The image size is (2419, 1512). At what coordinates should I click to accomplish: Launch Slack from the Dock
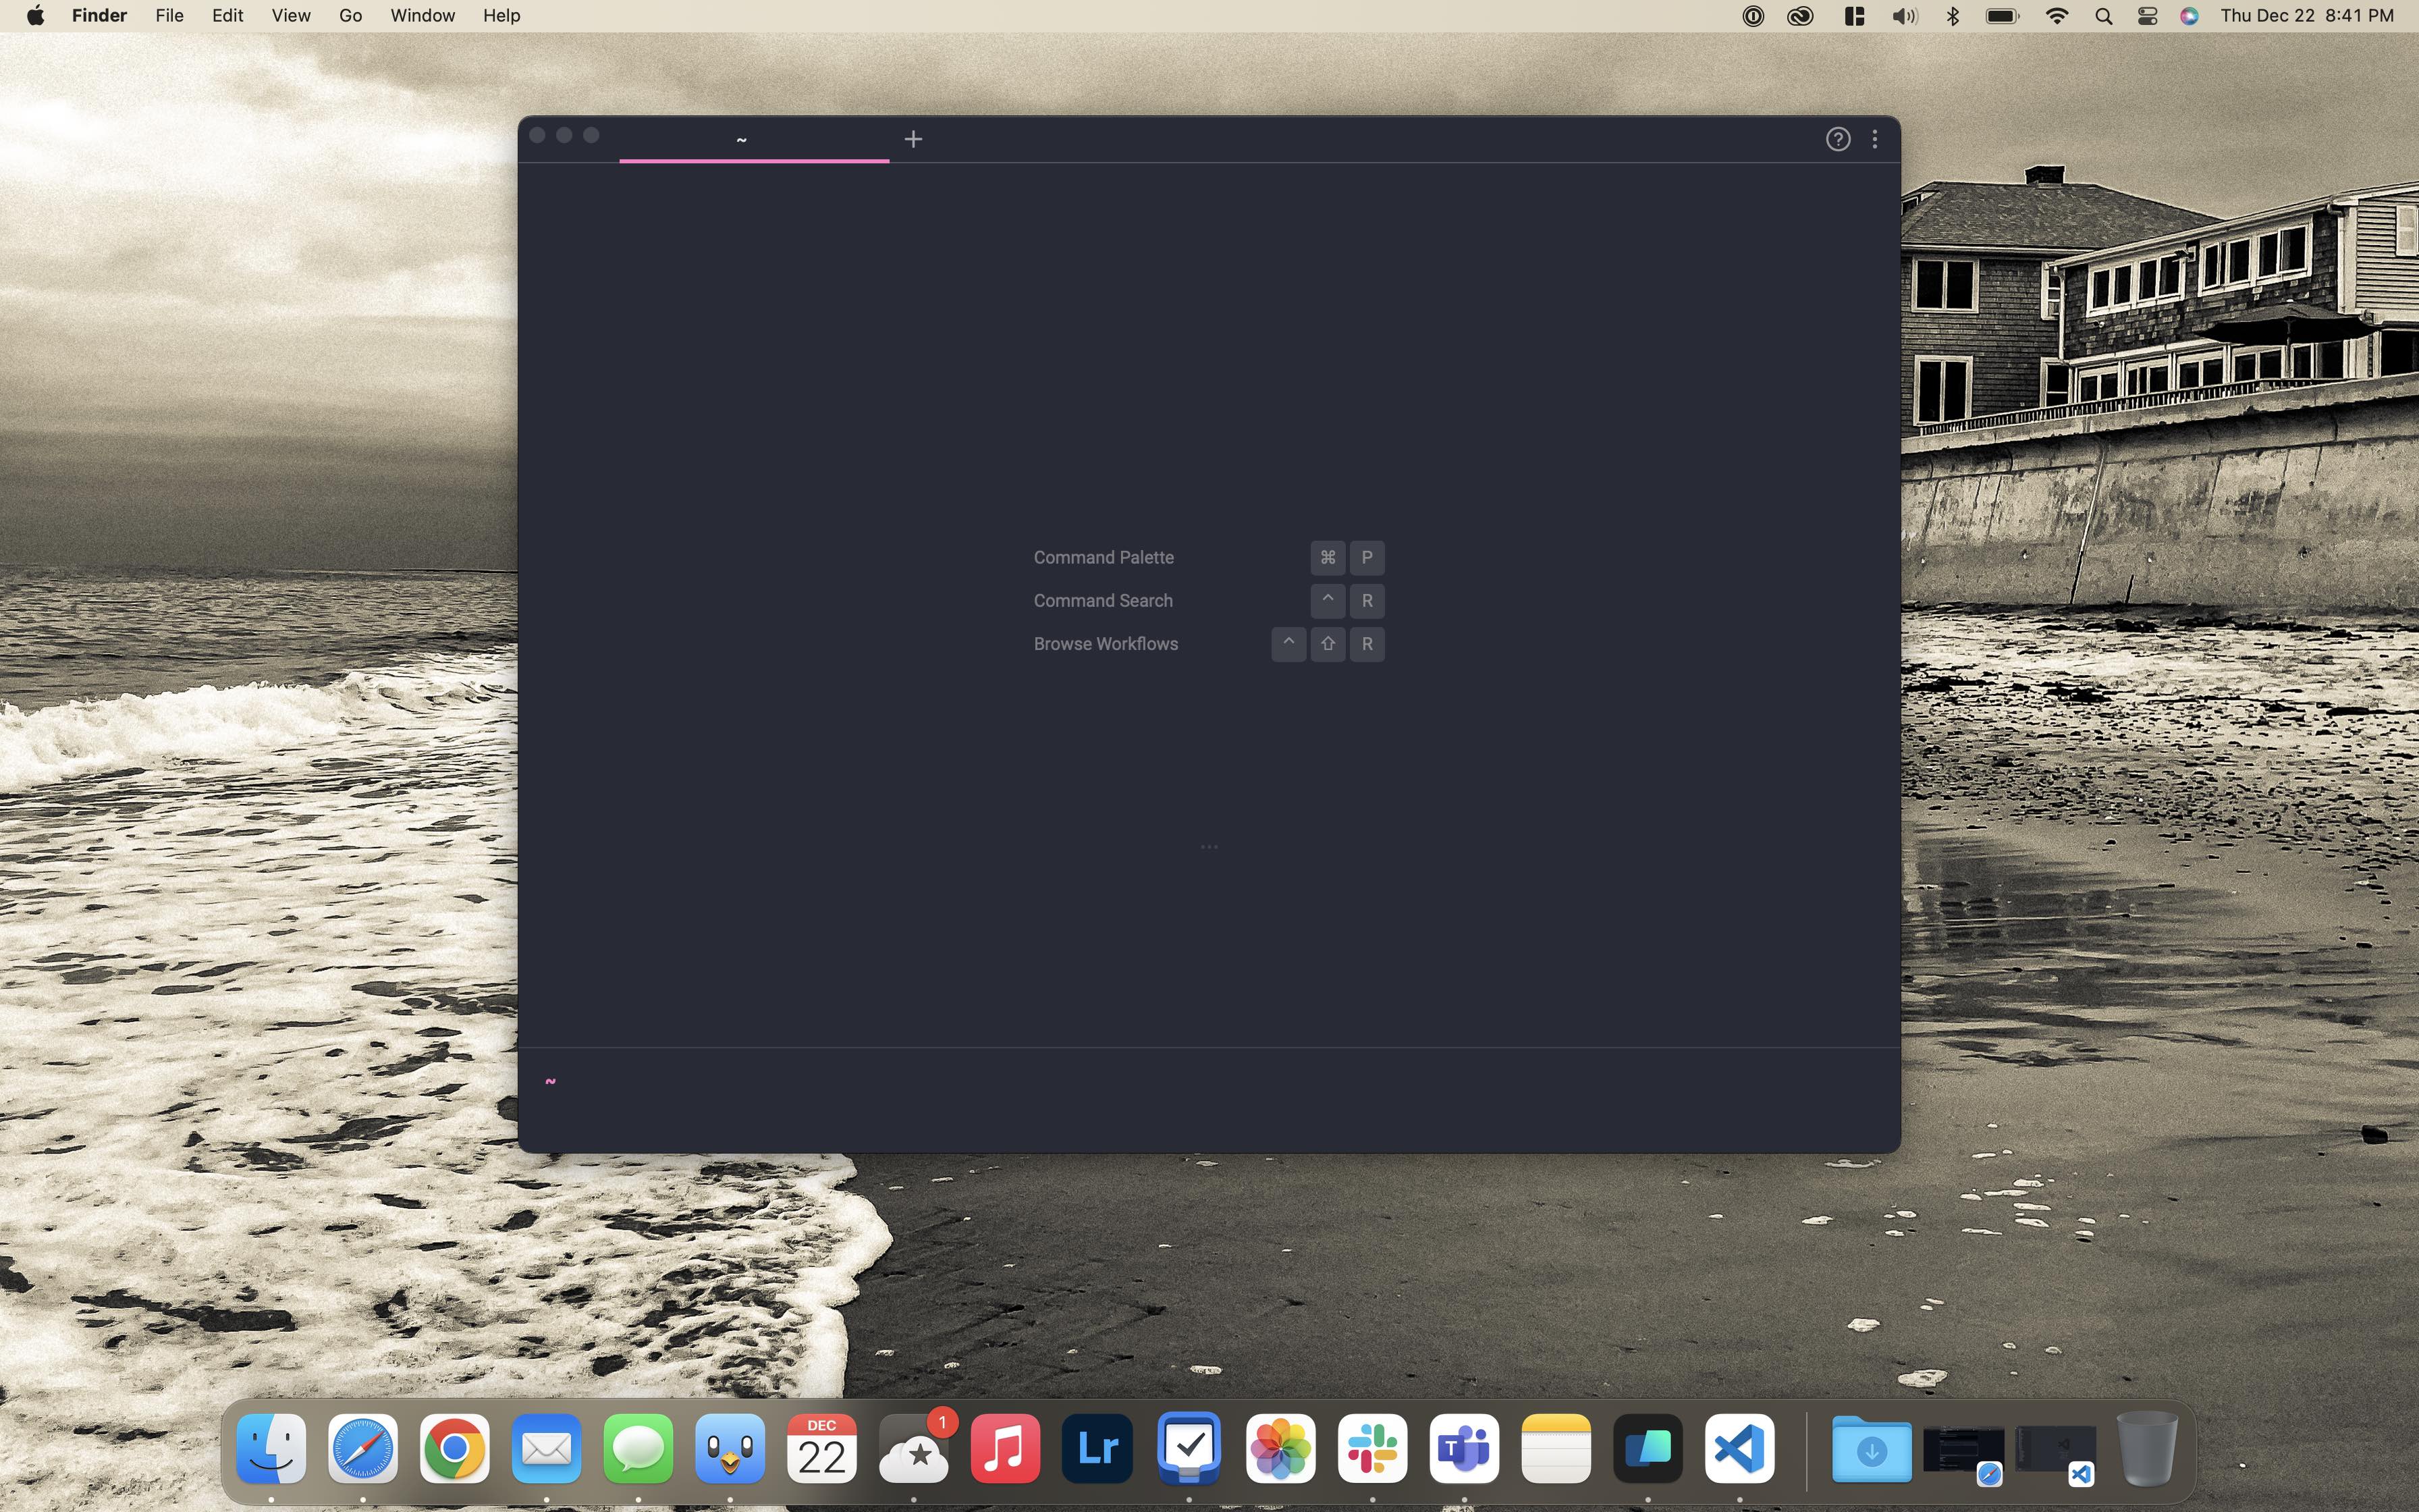tap(1372, 1448)
